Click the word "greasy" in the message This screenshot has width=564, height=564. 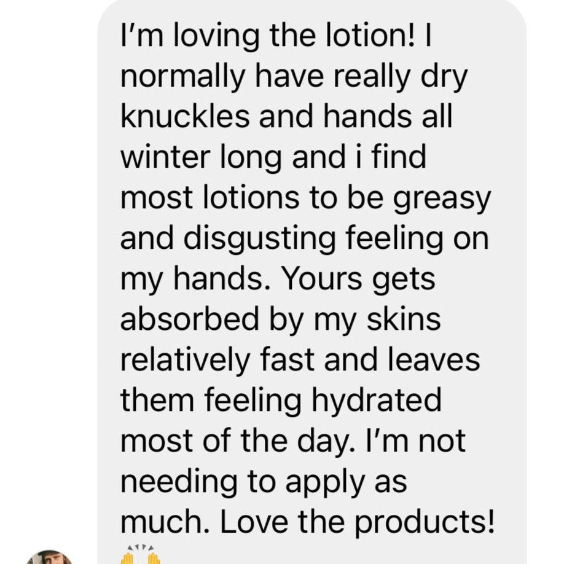click(x=442, y=200)
